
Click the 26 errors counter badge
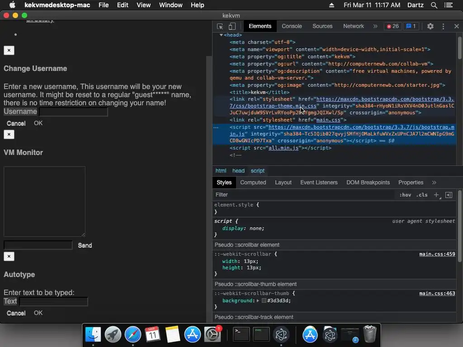[x=393, y=26]
